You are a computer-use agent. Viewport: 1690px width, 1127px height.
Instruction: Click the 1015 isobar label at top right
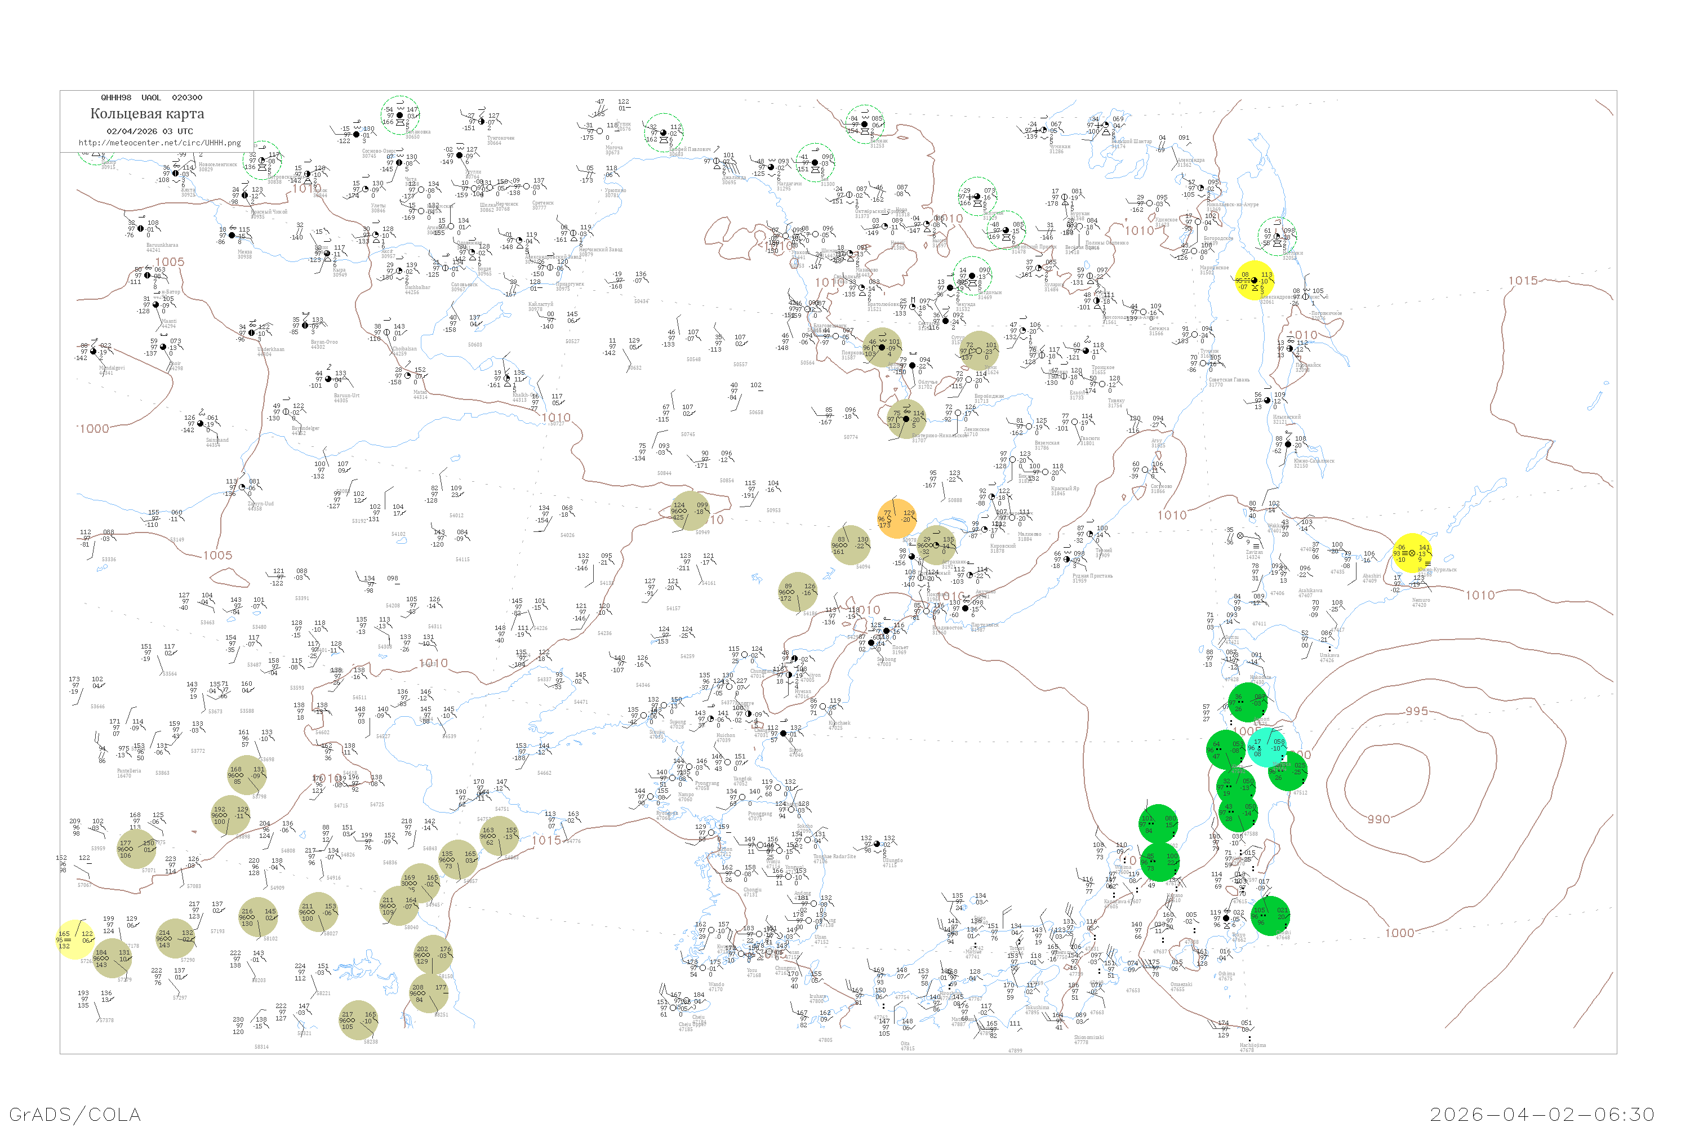[1523, 281]
